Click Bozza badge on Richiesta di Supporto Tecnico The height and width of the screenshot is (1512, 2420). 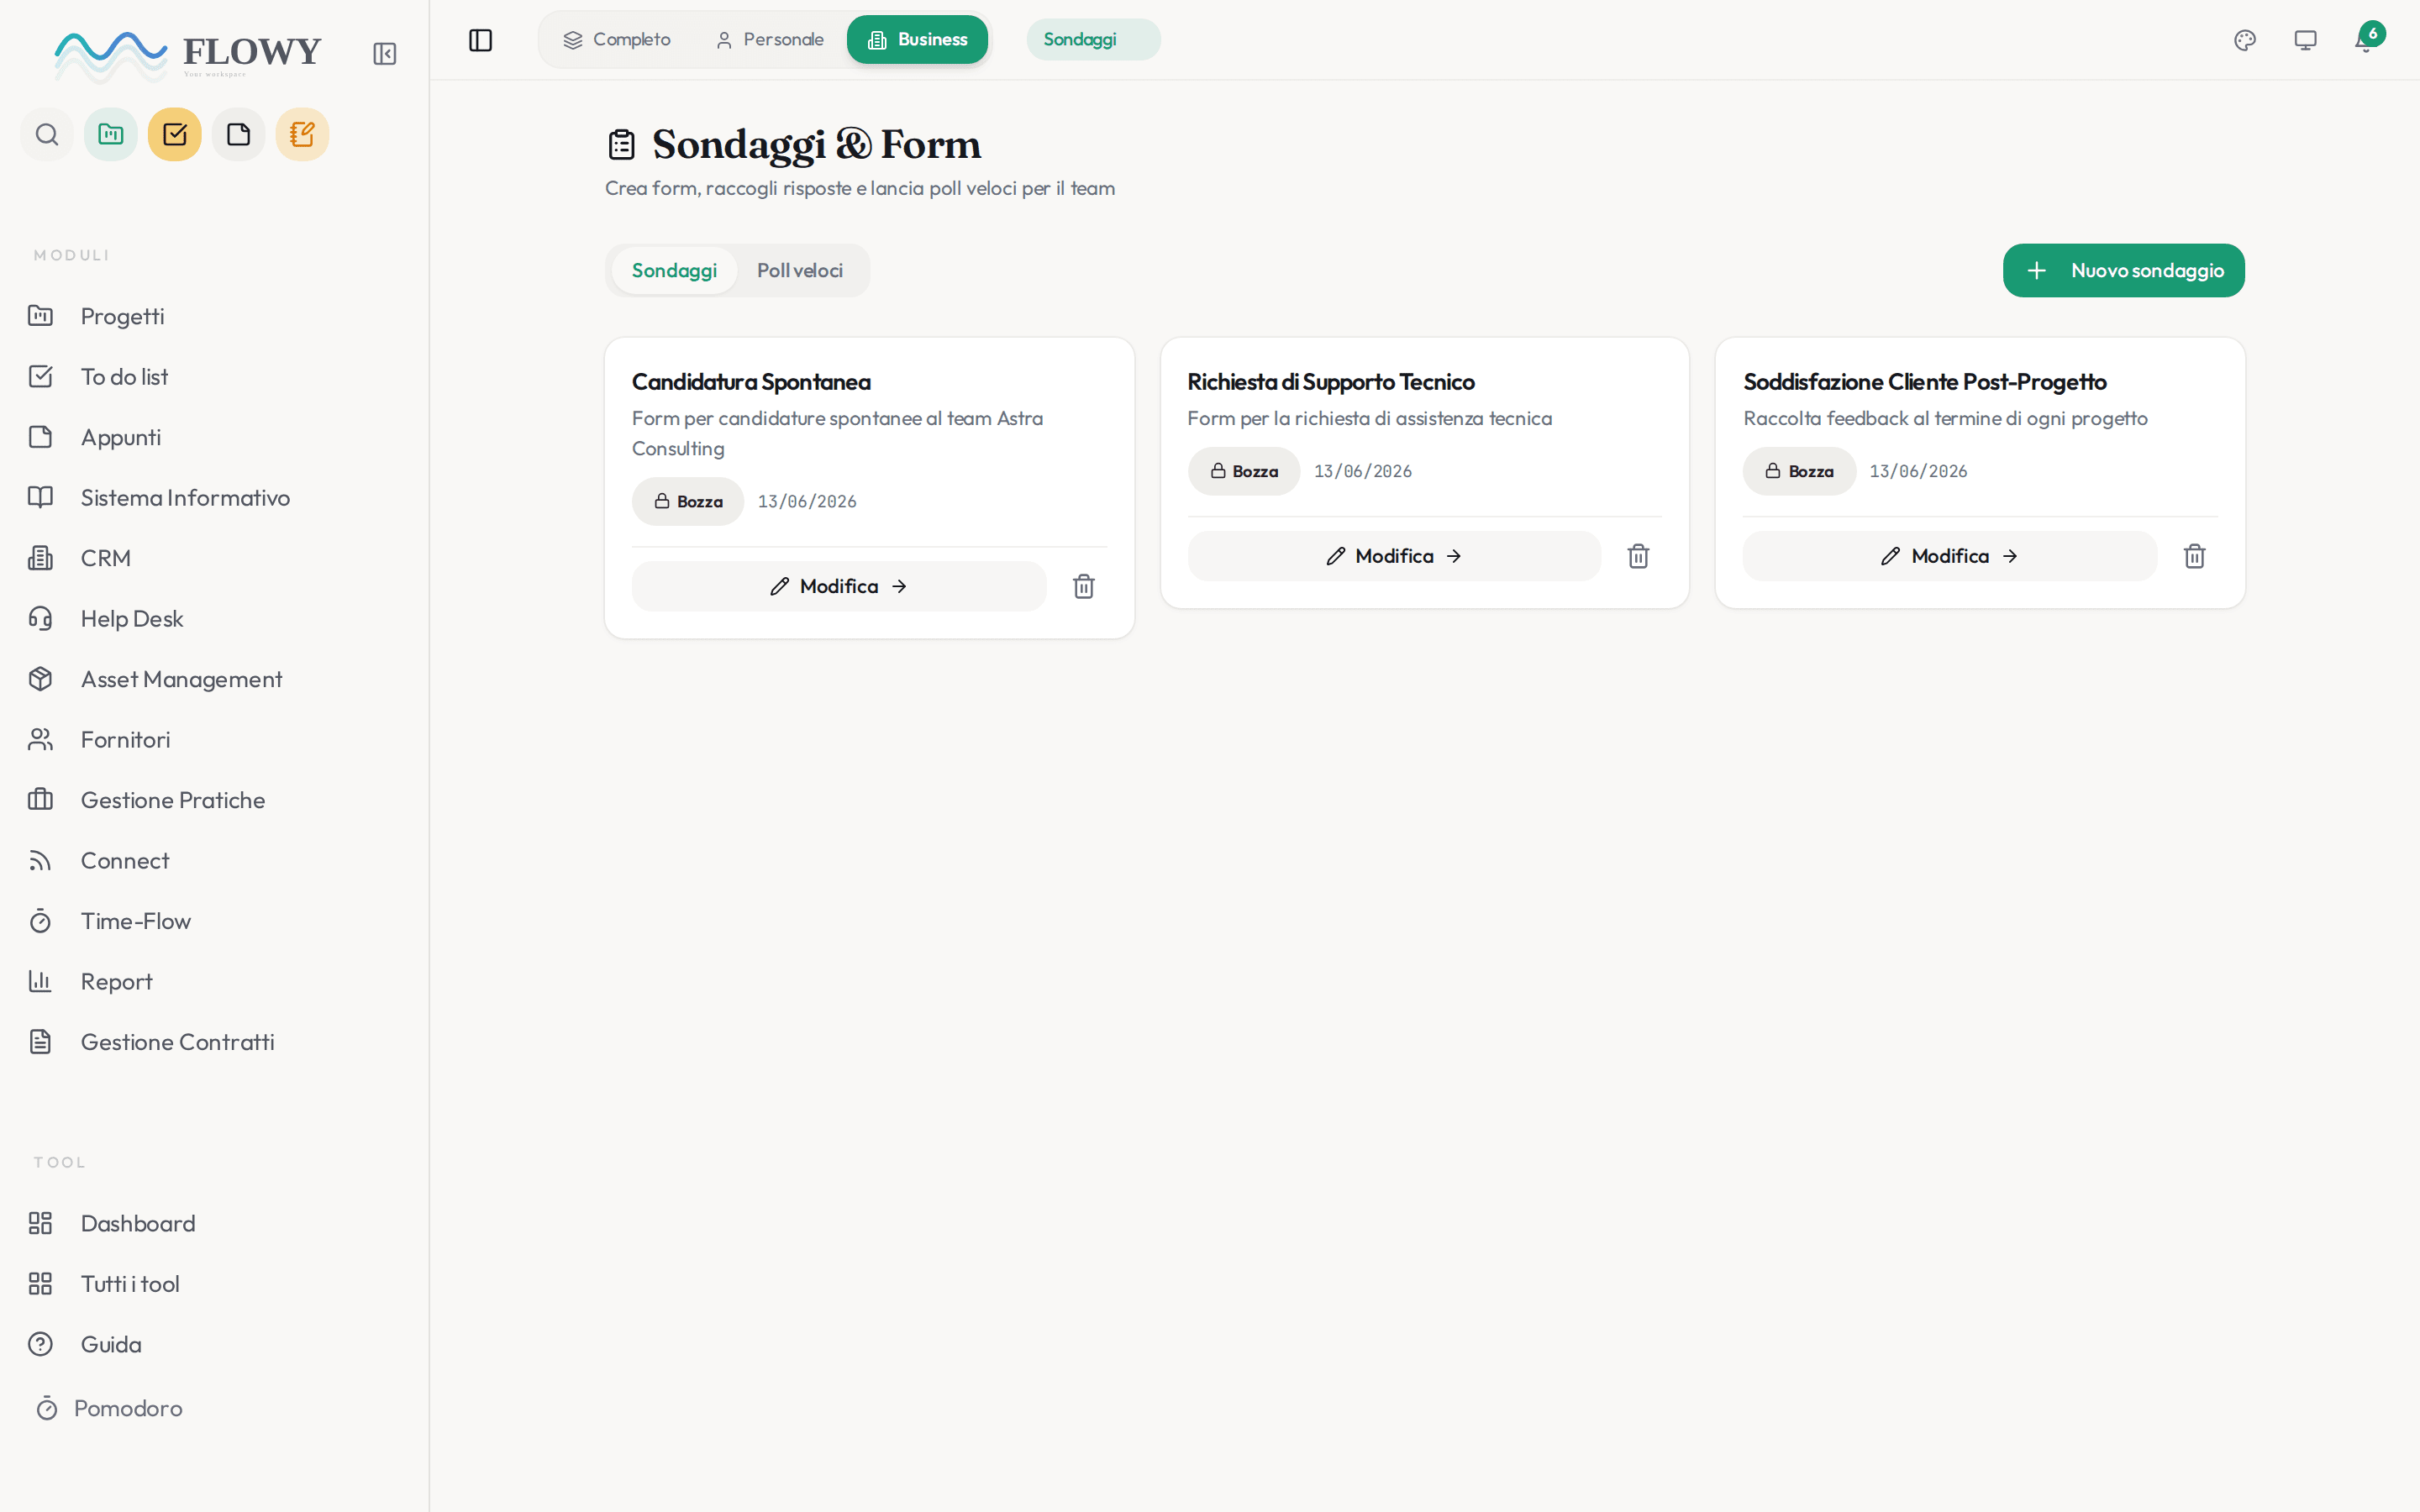(1244, 471)
